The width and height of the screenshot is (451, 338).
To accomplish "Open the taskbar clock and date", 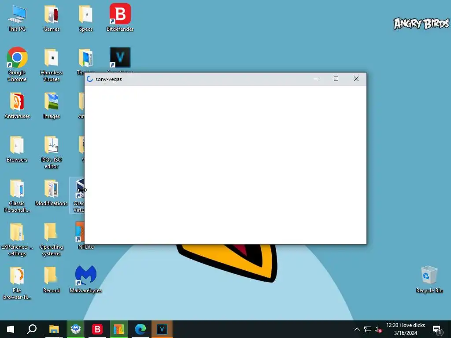I will [x=406, y=329].
